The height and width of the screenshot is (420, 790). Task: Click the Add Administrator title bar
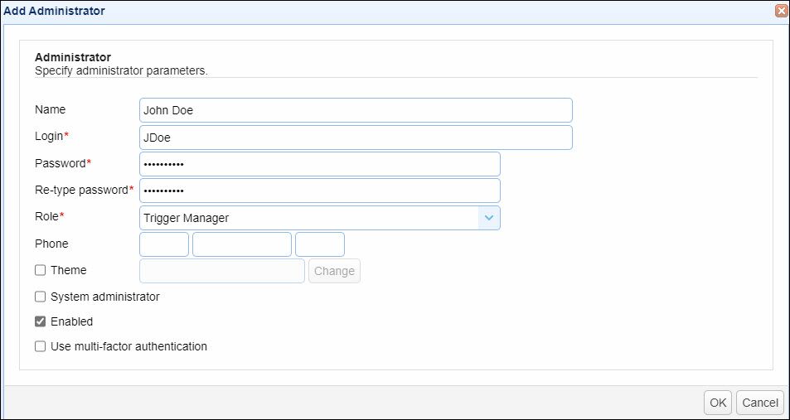pyautogui.click(x=332, y=12)
